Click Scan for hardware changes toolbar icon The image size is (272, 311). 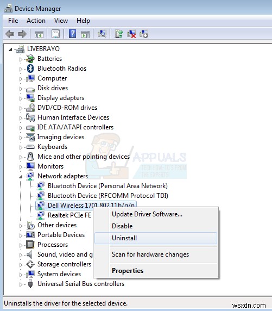pyautogui.click(x=102, y=34)
